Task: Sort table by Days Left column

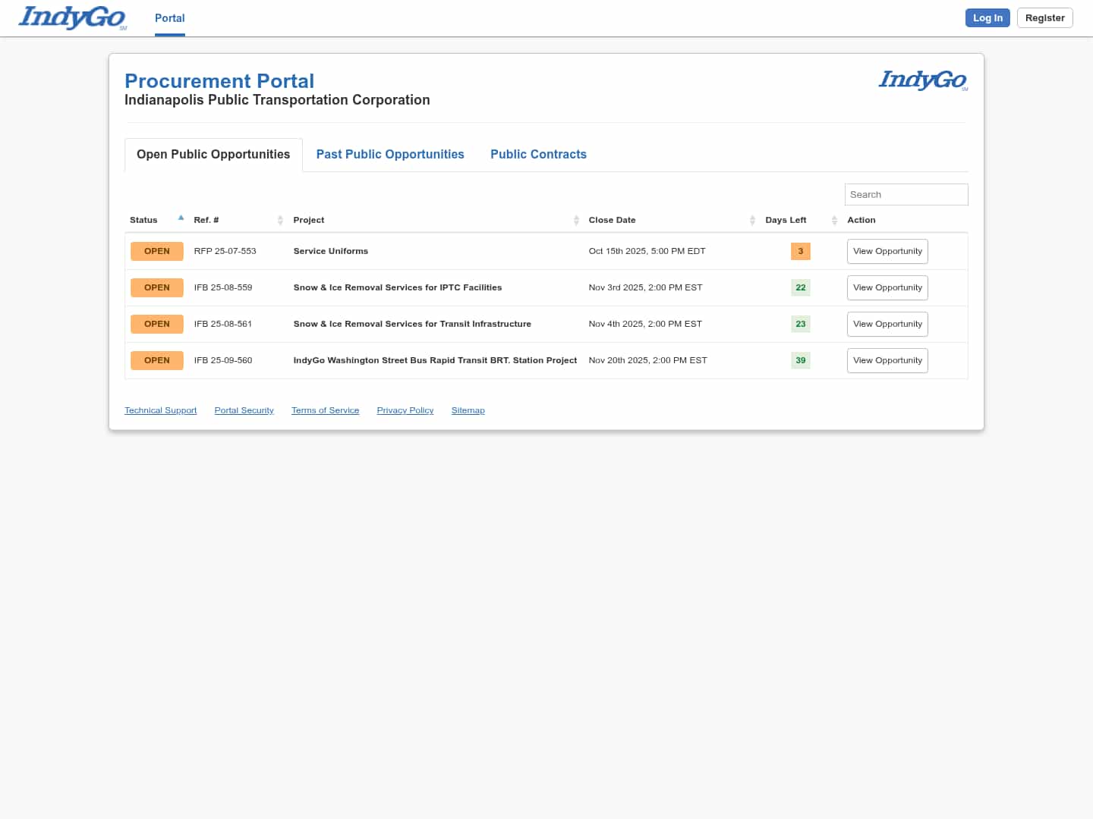Action: tap(833, 220)
